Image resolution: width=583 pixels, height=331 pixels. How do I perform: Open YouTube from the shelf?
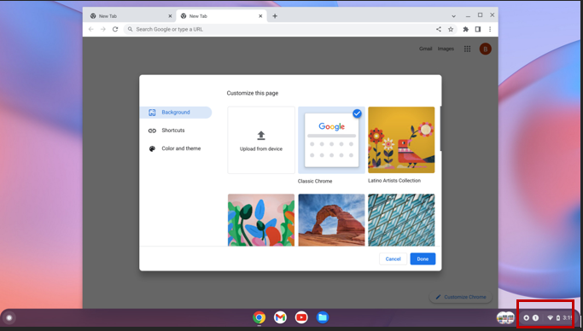click(x=301, y=317)
